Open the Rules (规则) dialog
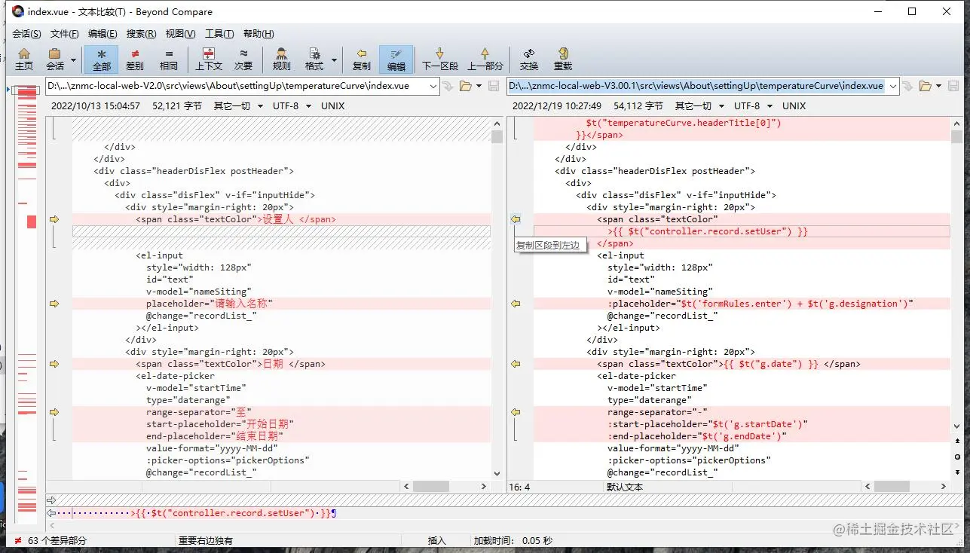This screenshot has width=970, height=553. [282, 60]
